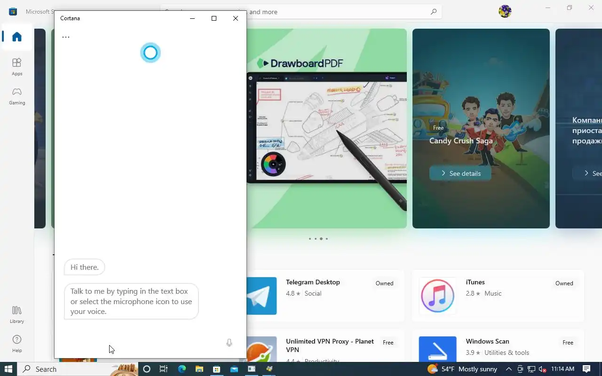Open the iTunes app icon
602x376 pixels.
437,296
